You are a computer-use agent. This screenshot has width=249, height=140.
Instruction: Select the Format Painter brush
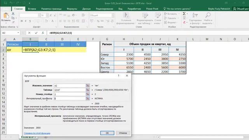point(13,22)
